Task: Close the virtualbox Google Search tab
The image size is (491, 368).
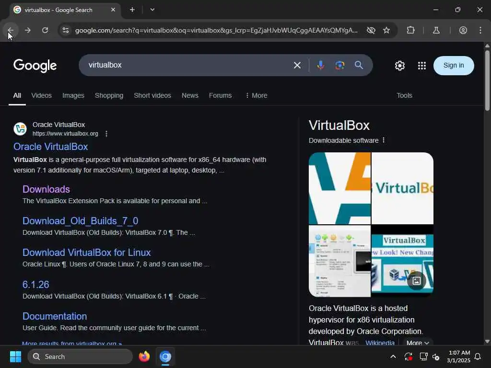Action: pyautogui.click(x=113, y=10)
